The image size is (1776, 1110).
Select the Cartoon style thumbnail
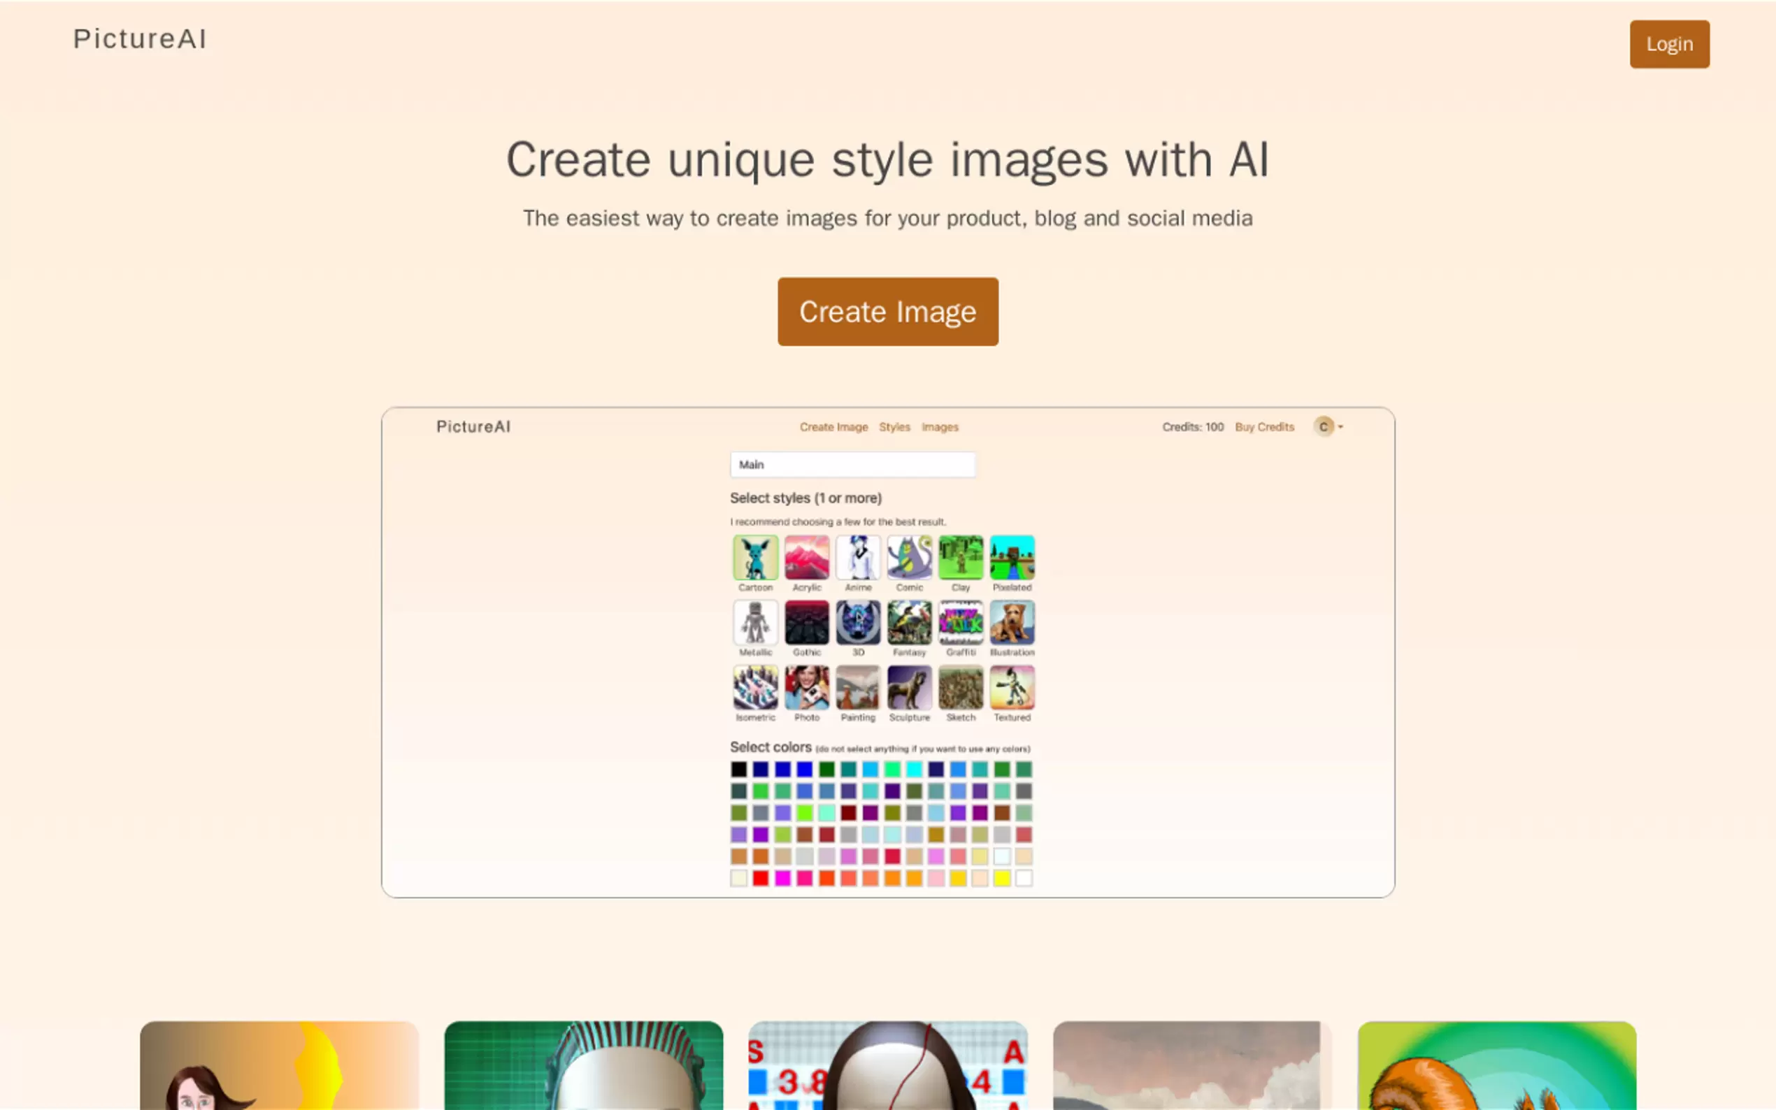point(754,557)
